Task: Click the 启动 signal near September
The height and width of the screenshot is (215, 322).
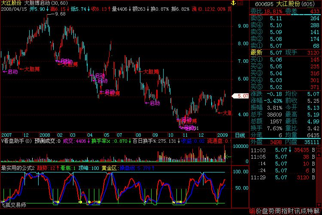Action: (152, 103)
